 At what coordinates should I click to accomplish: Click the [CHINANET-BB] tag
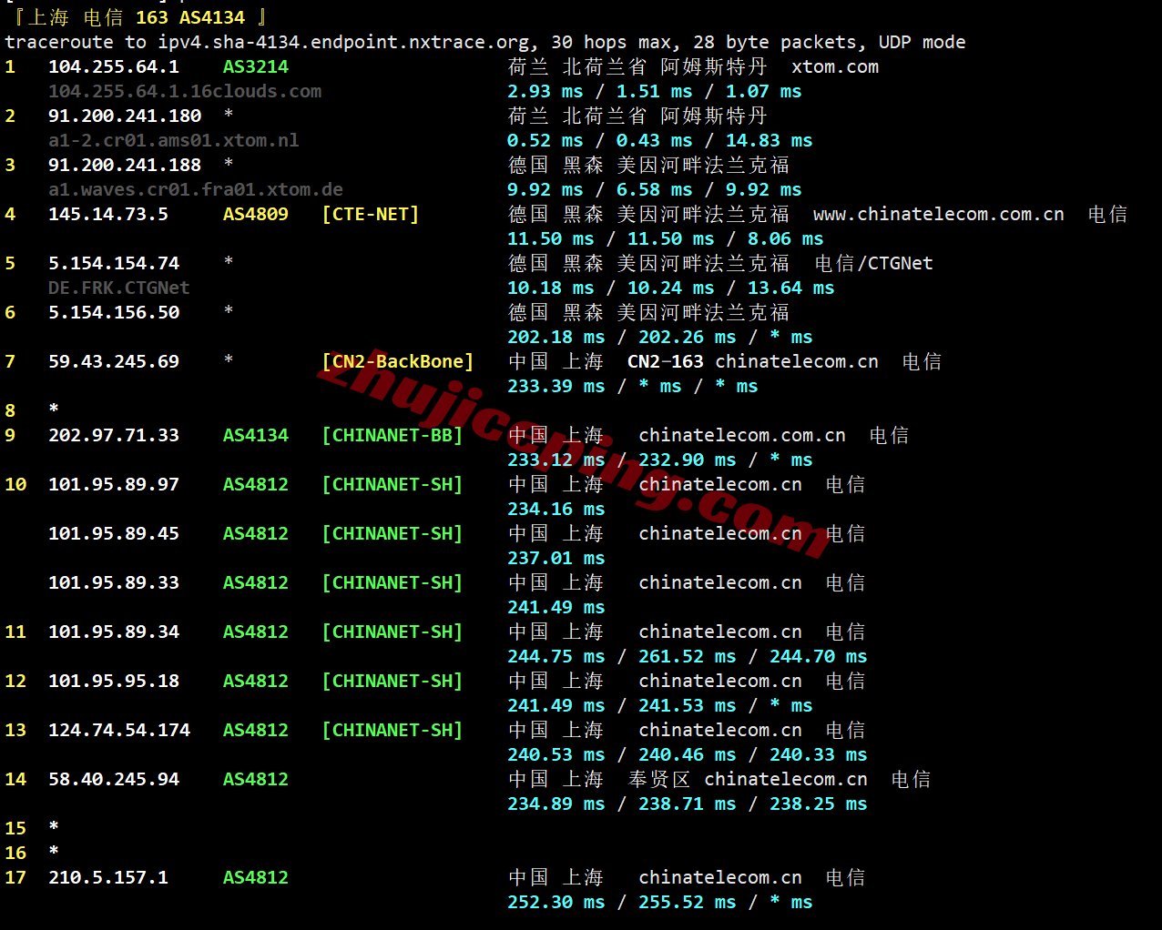[x=392, y=436]
